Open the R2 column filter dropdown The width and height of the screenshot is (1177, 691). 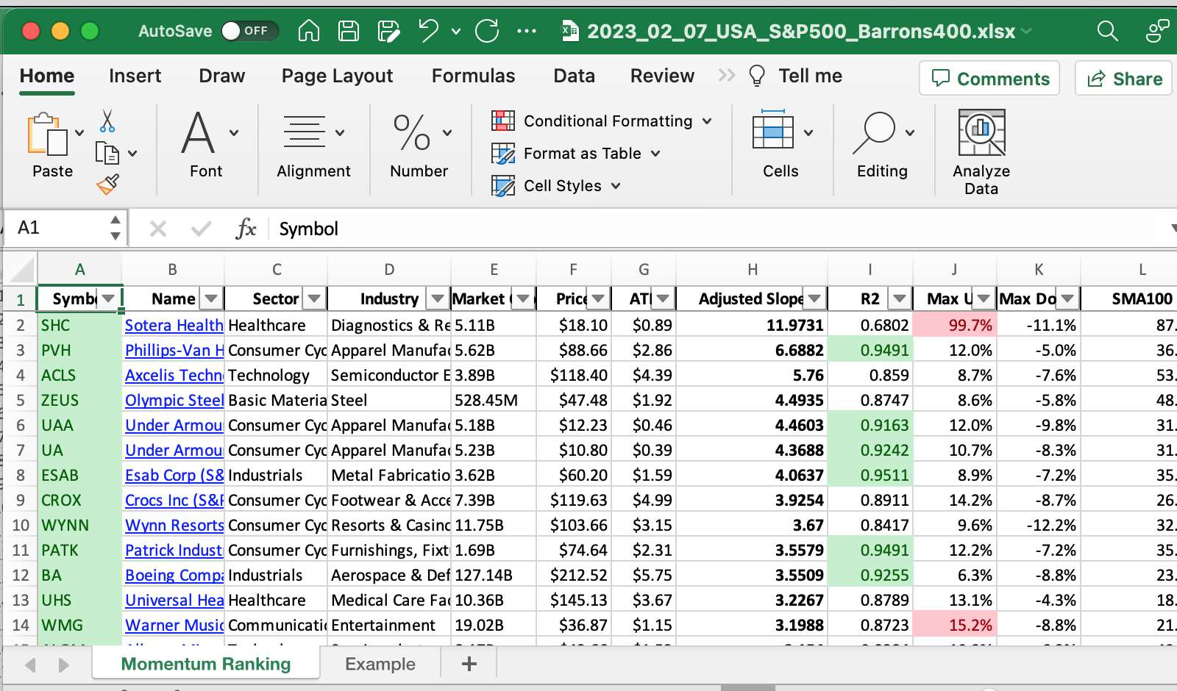(x=900, y=298)
